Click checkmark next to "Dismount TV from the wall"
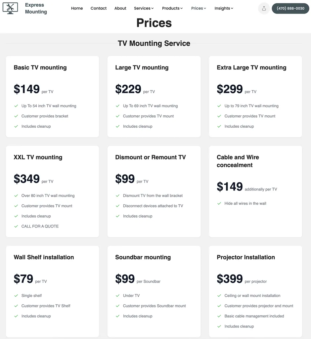This screenshot has width=311, height=339. 117,195
